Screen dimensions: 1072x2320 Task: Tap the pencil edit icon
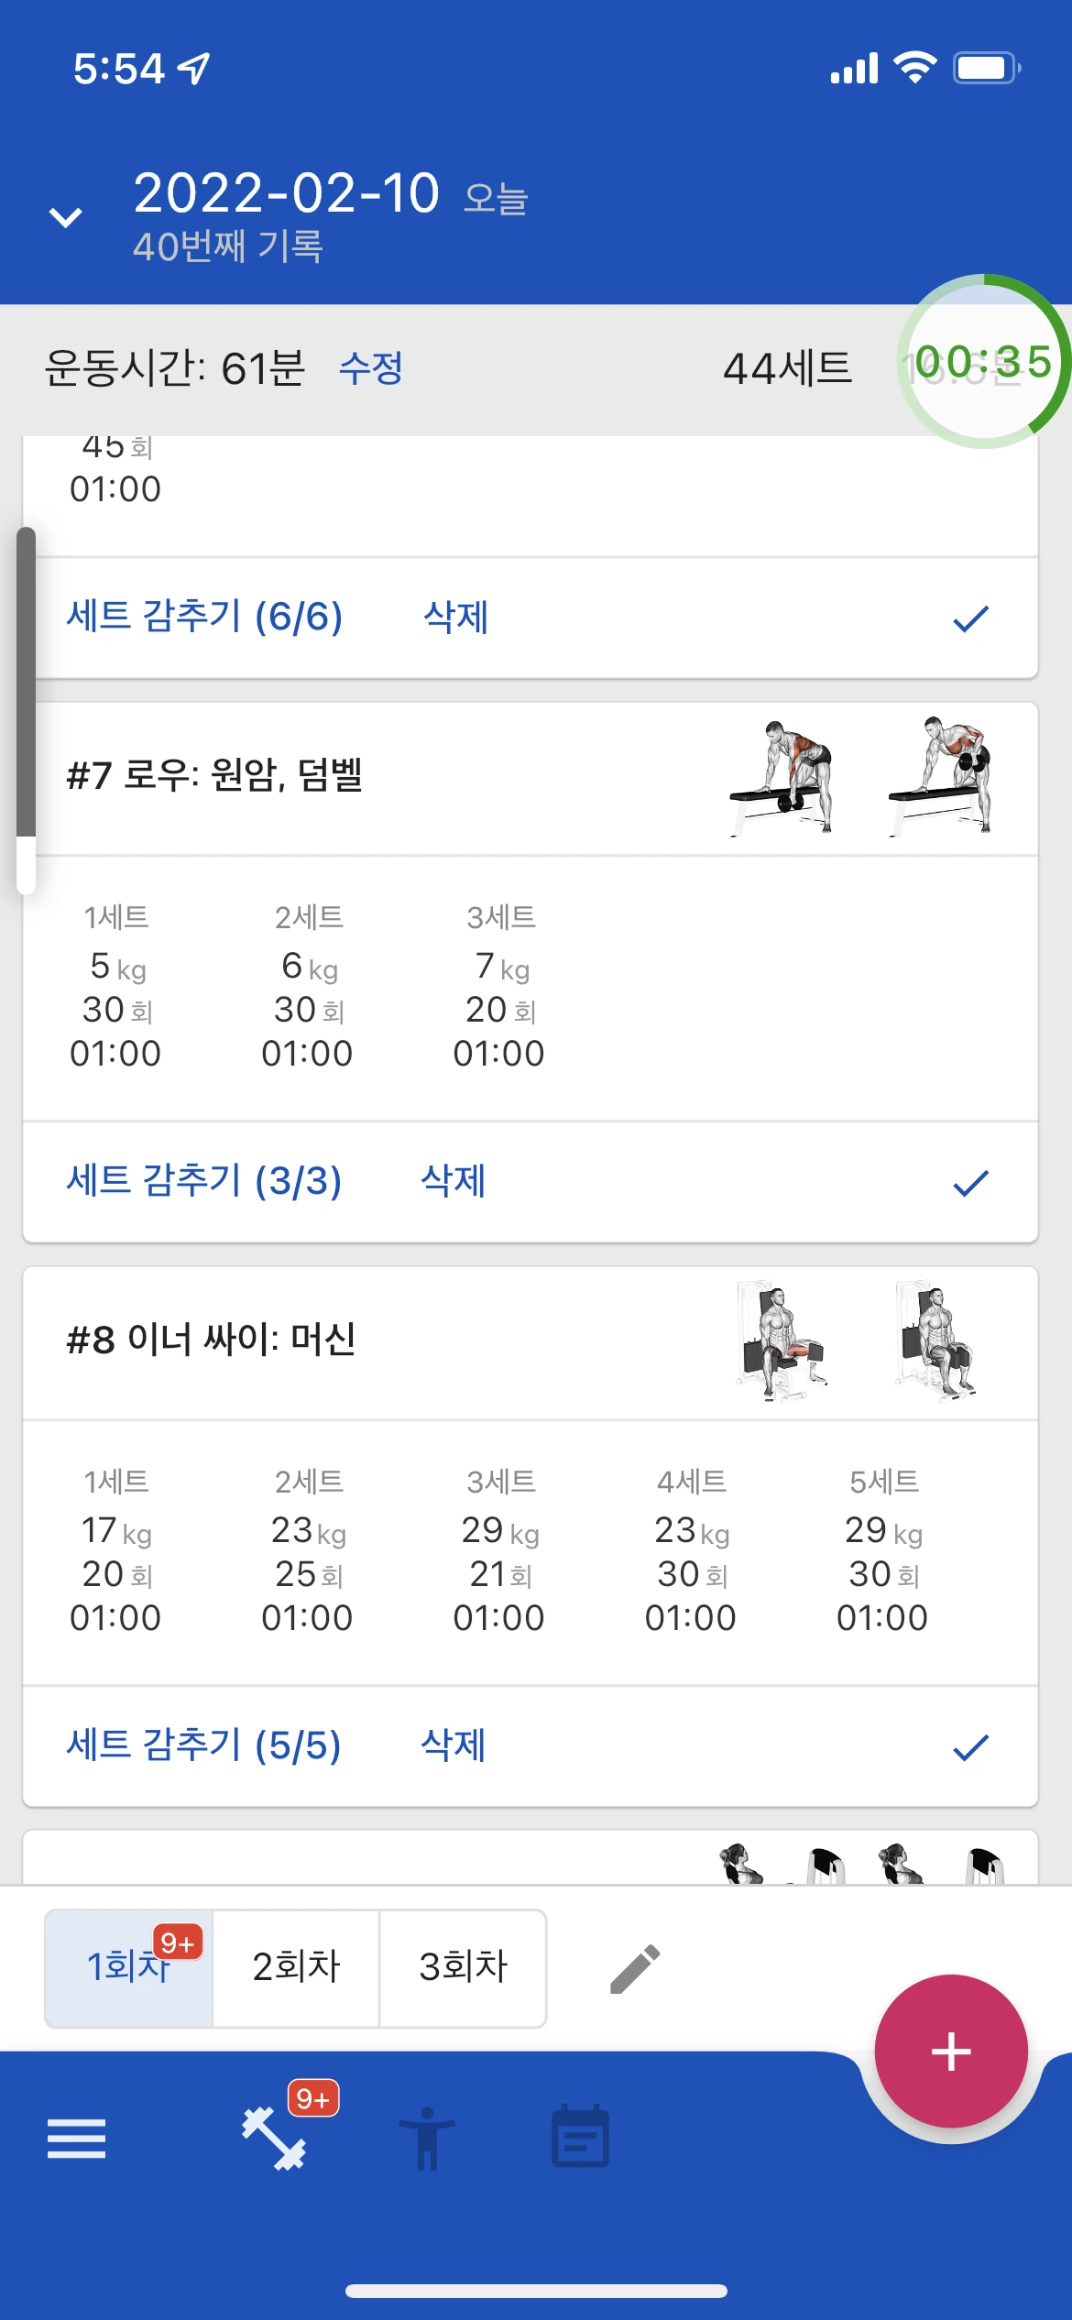click(x=635, y=1968)
